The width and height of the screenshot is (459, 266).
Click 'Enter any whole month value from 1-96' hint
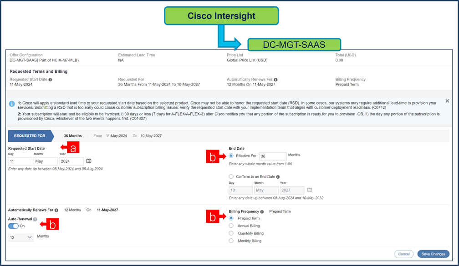coord(260,164)
